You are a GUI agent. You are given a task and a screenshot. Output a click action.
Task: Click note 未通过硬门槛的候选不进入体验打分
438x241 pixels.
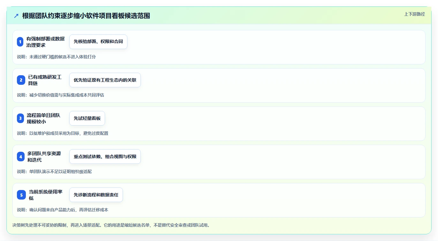(x=63, y=57)
